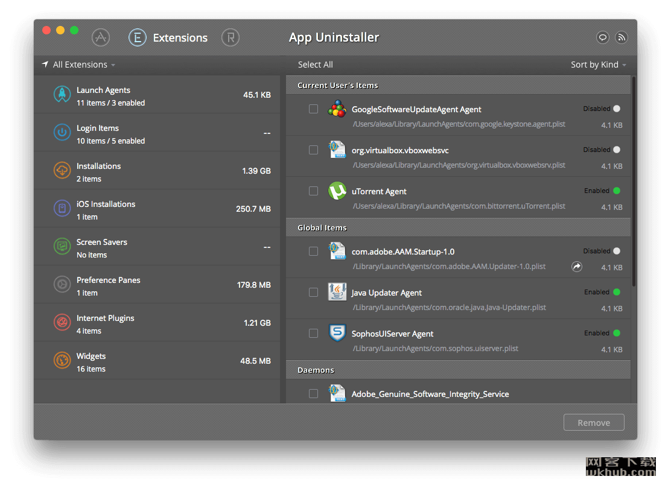Image resolution: width=671 pixels, height=488 pixels.
Task: Select the Installations category
Action: coord(157,171)
